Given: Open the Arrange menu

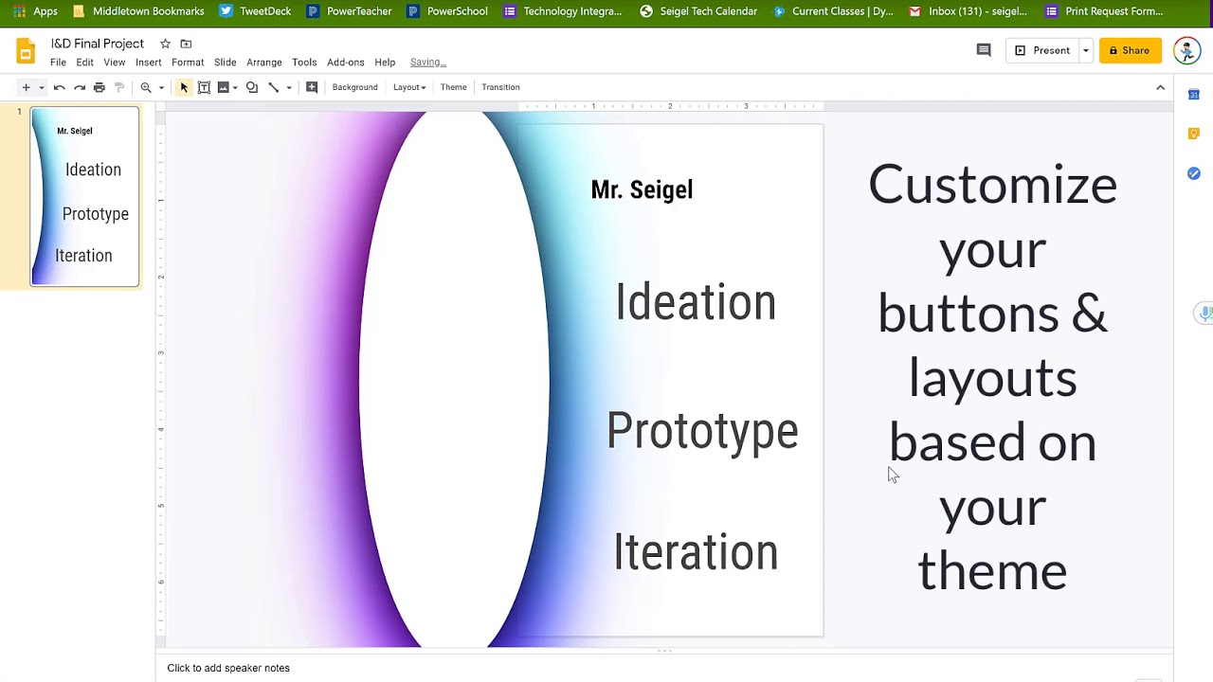Looking at the screenshot, I should (x=263, y=63).
